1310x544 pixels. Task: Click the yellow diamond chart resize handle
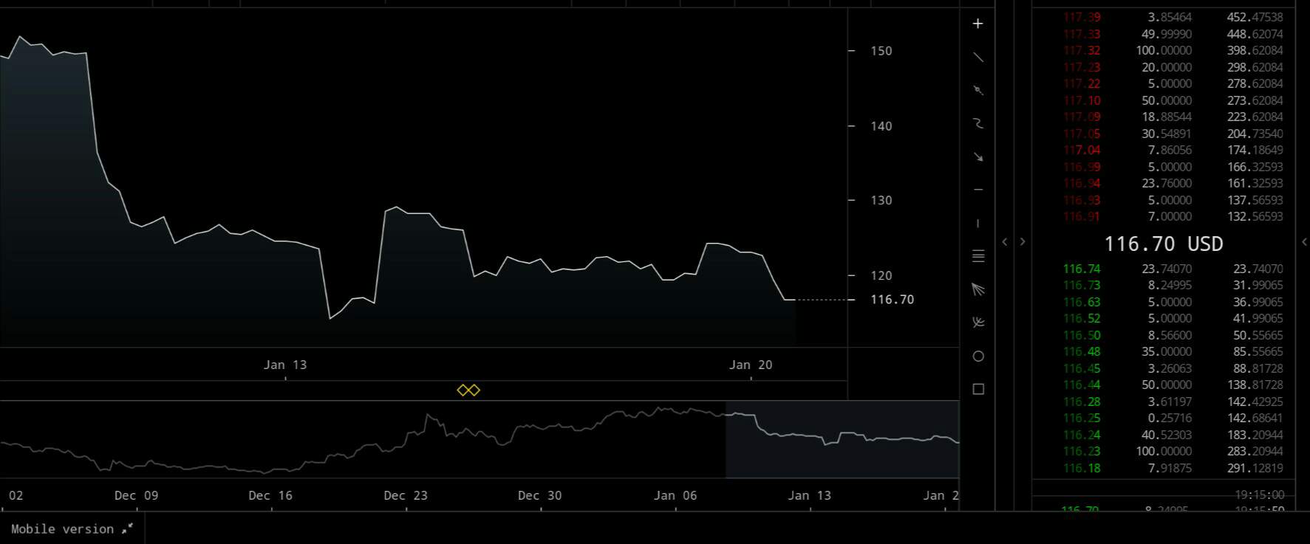click(x=468, y=390)
